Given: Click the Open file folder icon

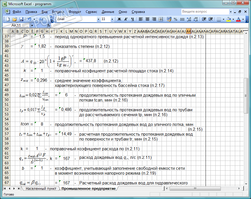Looking at the screenshot, I should pos(15,19).
